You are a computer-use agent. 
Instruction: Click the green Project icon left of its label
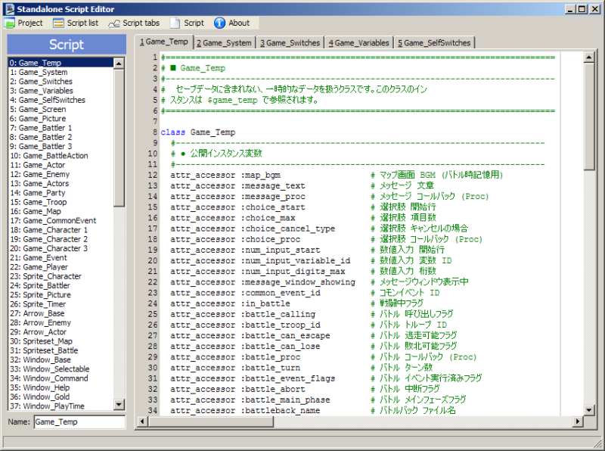click(9, 22)
